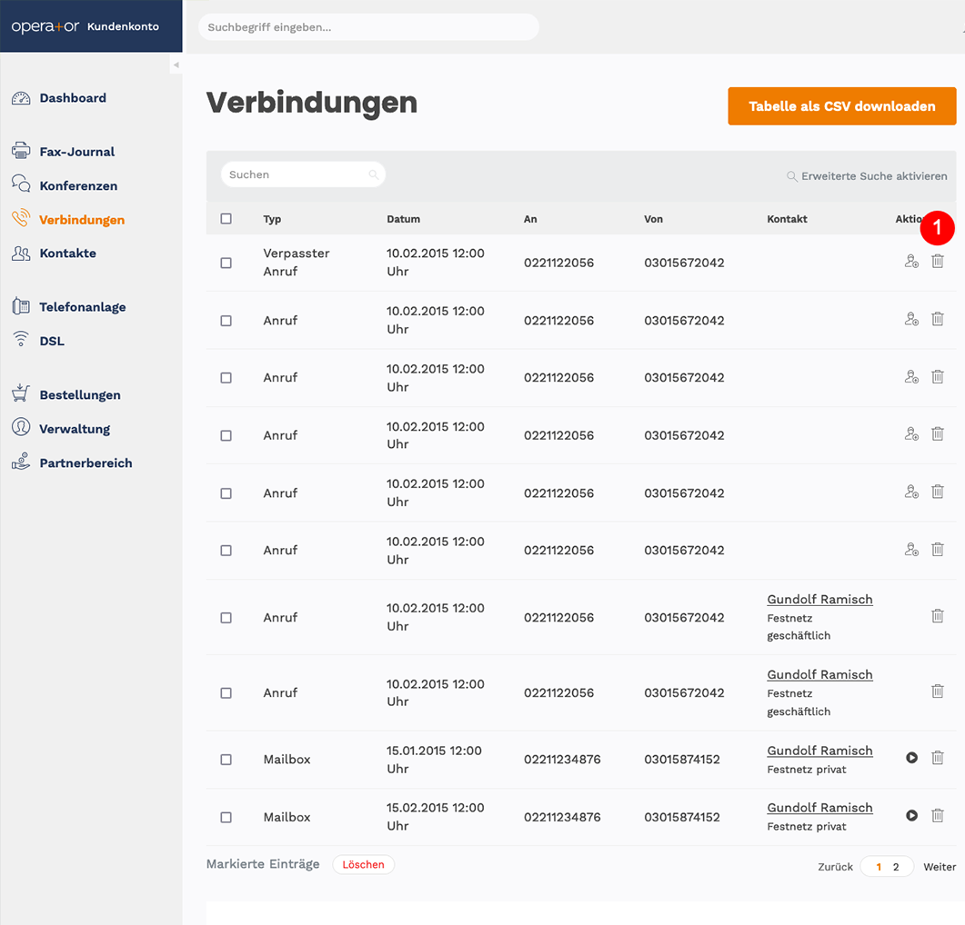Check the Mailbox 15.01.2015 row checkbox
Viewport: 965px width, 925px height.
[226, 760]
